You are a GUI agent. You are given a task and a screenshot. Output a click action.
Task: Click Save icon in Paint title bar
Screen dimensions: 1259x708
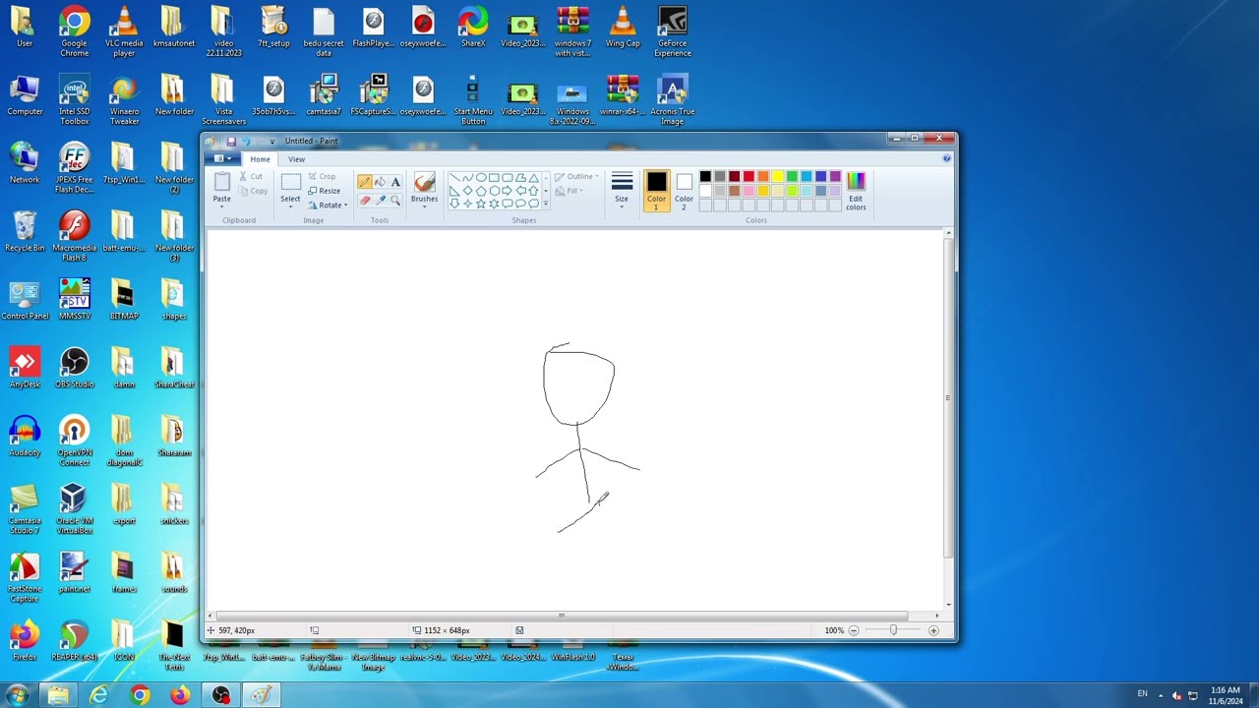click(x=231, y=142)
